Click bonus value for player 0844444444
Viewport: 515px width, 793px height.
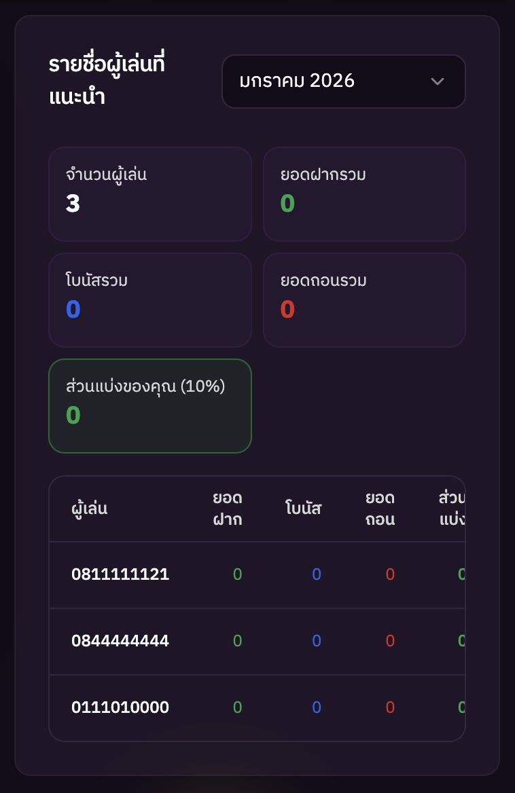click(316, 642)
